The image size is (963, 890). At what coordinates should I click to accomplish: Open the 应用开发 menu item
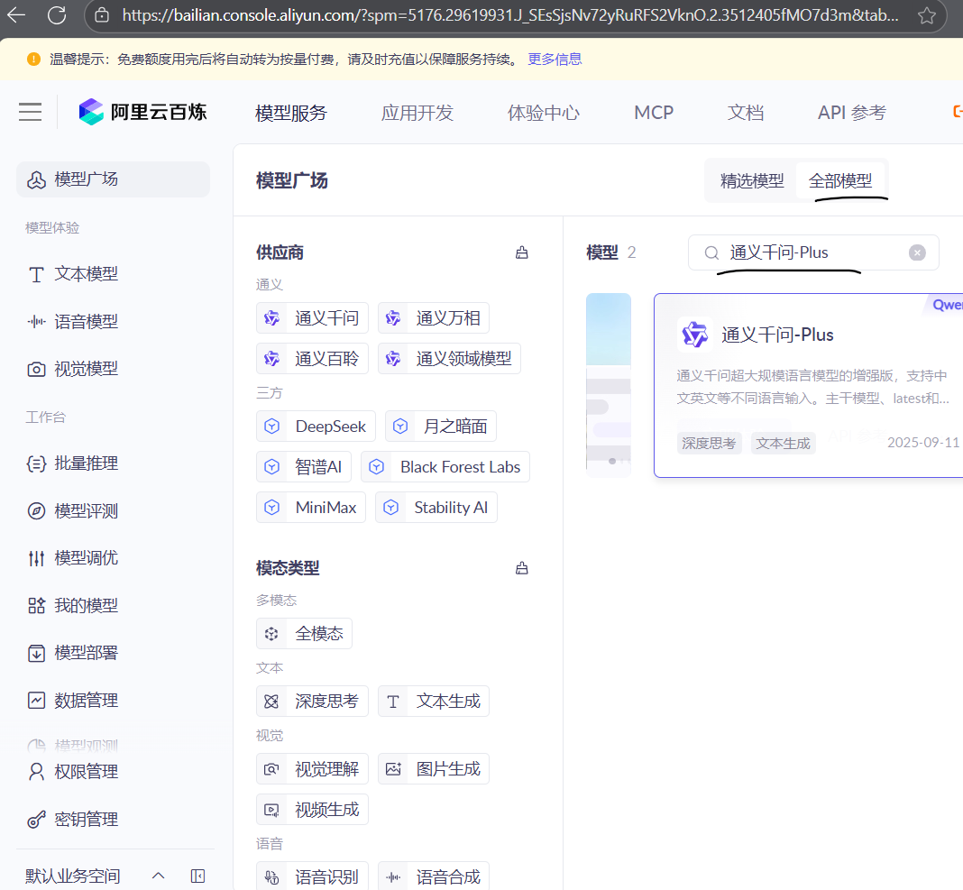pyautogui.click(x=417, y=112)
